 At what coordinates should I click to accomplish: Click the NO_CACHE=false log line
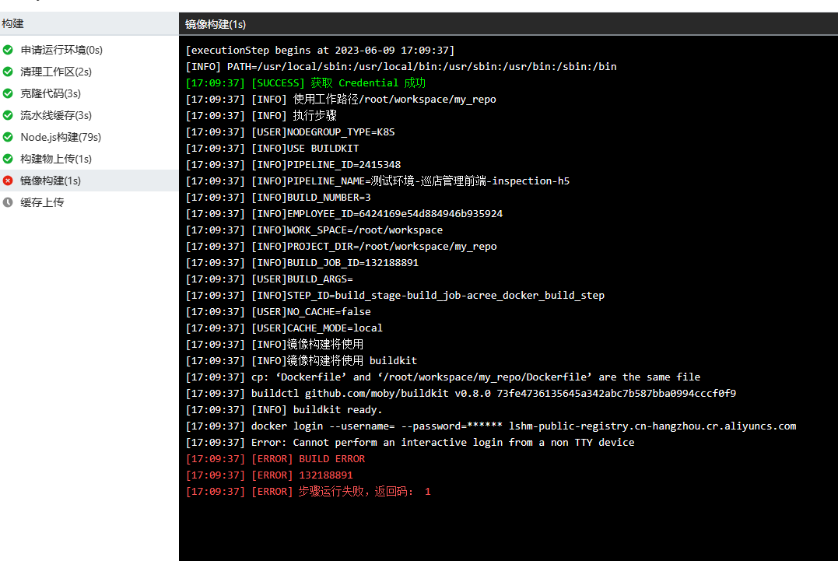click(x=278, y=312)
